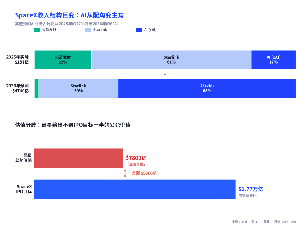Click the 差距 $9900亿 label
Image resolution: width=304 pixels, height=232 pixels.
click(x=144, y=173)
